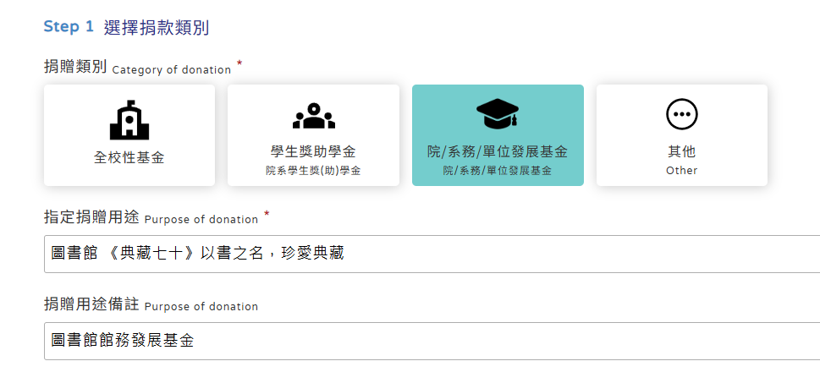Click the Step 1 選擇捐款類別 heading
The image size is (820, 383).
(126, 28)
